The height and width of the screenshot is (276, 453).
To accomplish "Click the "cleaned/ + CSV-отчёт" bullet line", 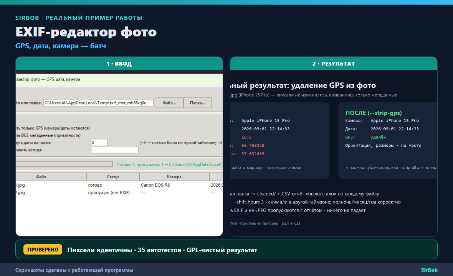I will (x=305, y=194).
